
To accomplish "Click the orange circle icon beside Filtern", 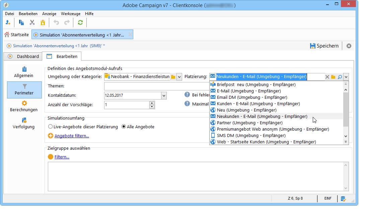I will tap(51, 157).
